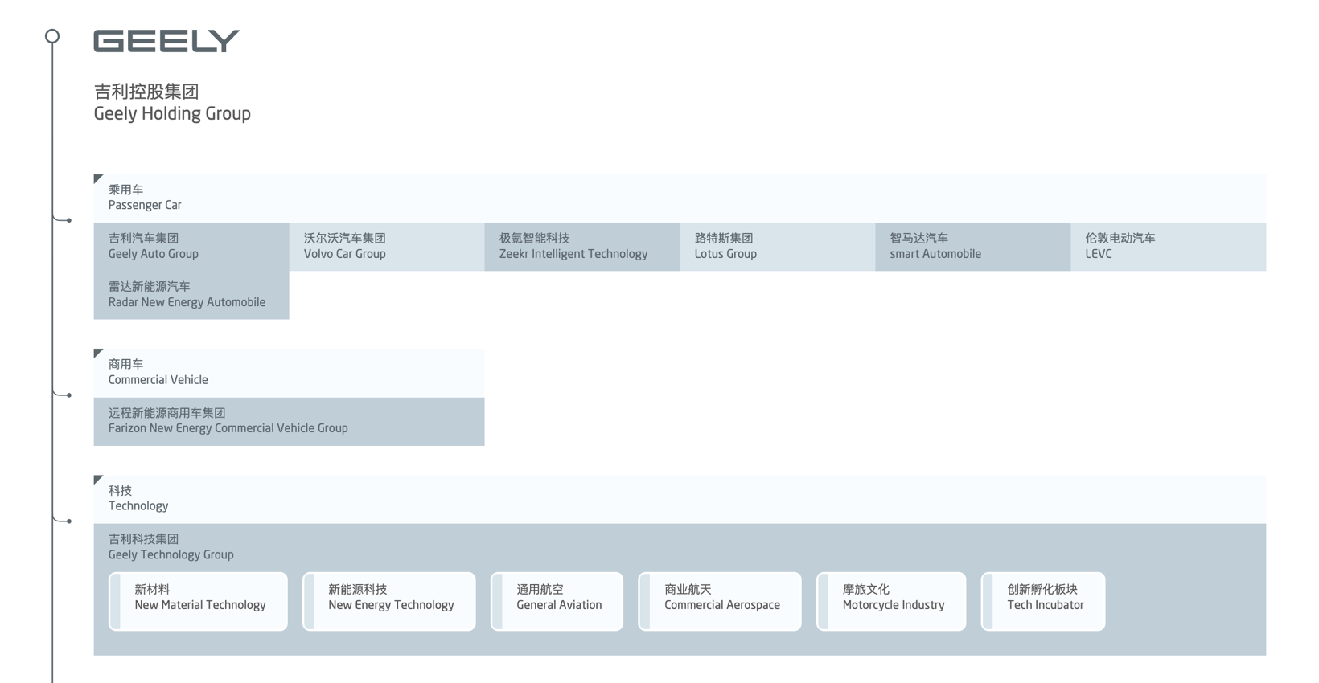Select Zeekr Intelligent Technology tile

[x=581, y=247]
